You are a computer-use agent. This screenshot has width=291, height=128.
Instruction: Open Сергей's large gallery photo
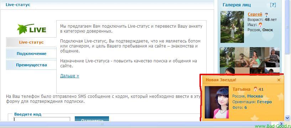click(232, 27)
